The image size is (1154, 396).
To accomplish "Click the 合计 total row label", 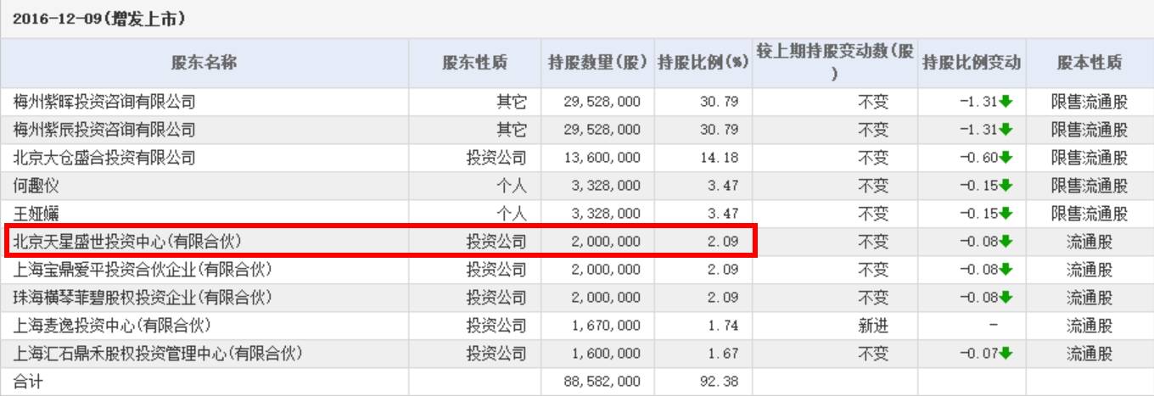I will pos(28,382).
